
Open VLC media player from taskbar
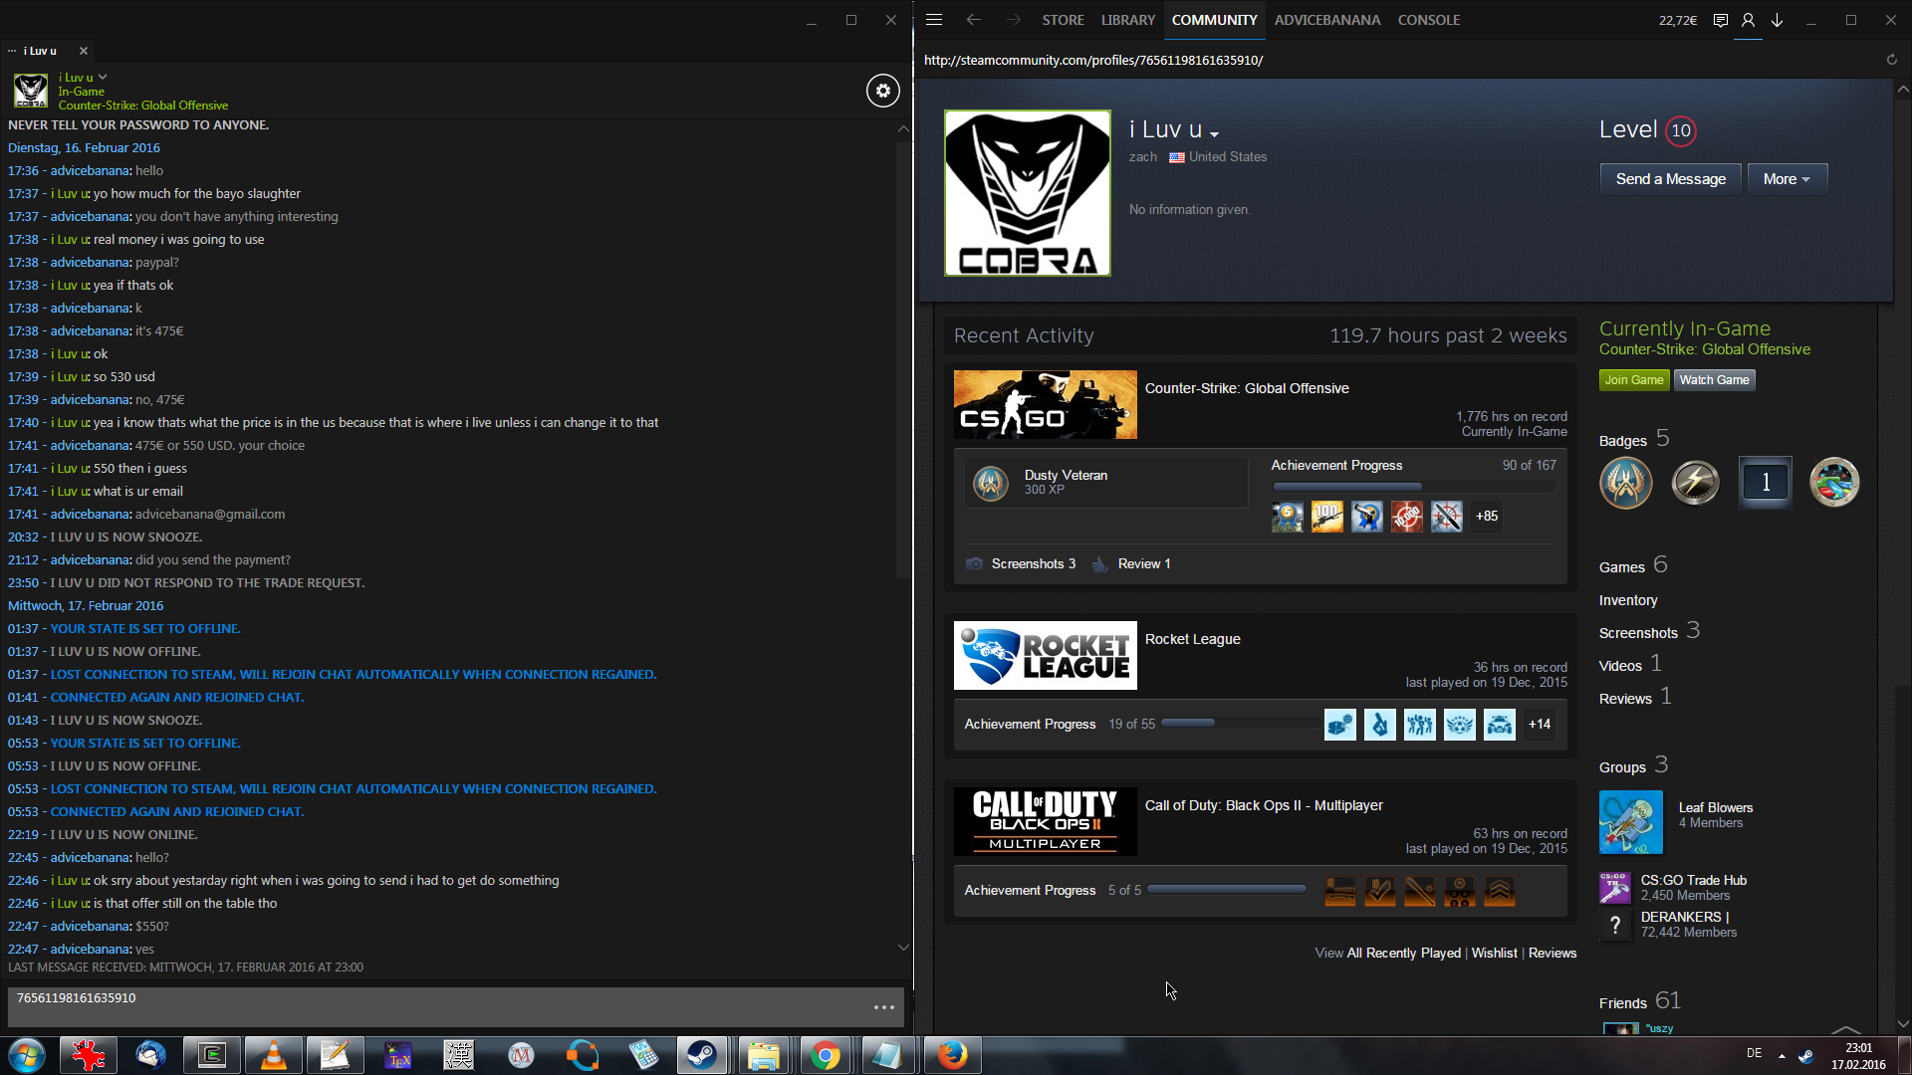coord(274,1055)
